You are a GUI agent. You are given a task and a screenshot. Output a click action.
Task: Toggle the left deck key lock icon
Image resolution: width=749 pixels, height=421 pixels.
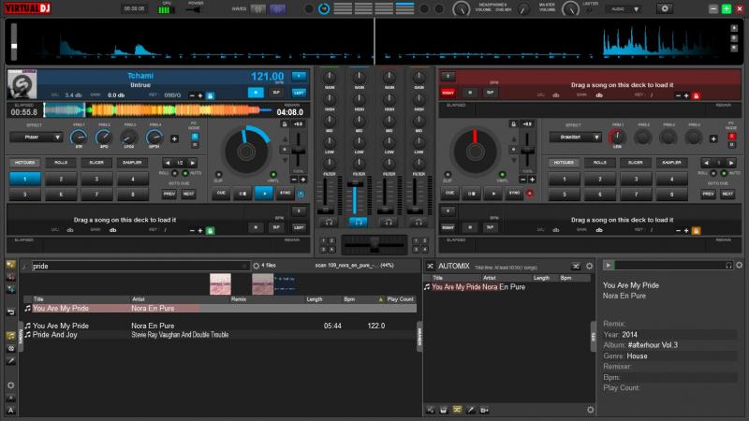pyautogui.click(x=210, y=95)
